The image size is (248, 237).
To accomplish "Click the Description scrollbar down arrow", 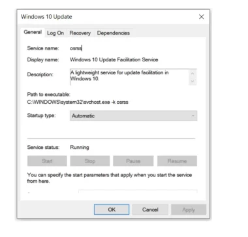I will [x=193, y=81].
